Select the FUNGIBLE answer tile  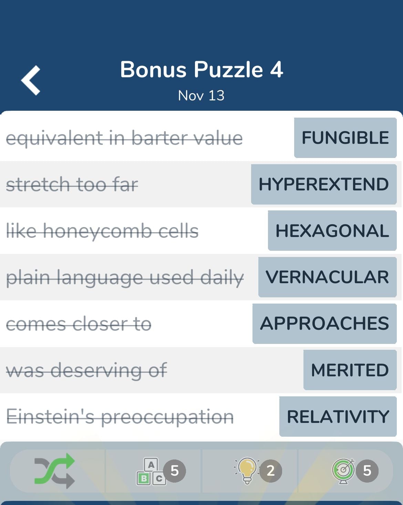pyautogui.click(x=345, y=138)
